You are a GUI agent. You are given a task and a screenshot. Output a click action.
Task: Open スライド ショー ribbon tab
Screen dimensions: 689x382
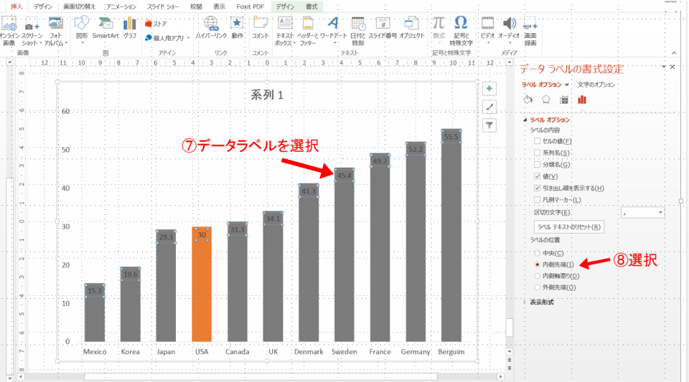tap(163, 6)
